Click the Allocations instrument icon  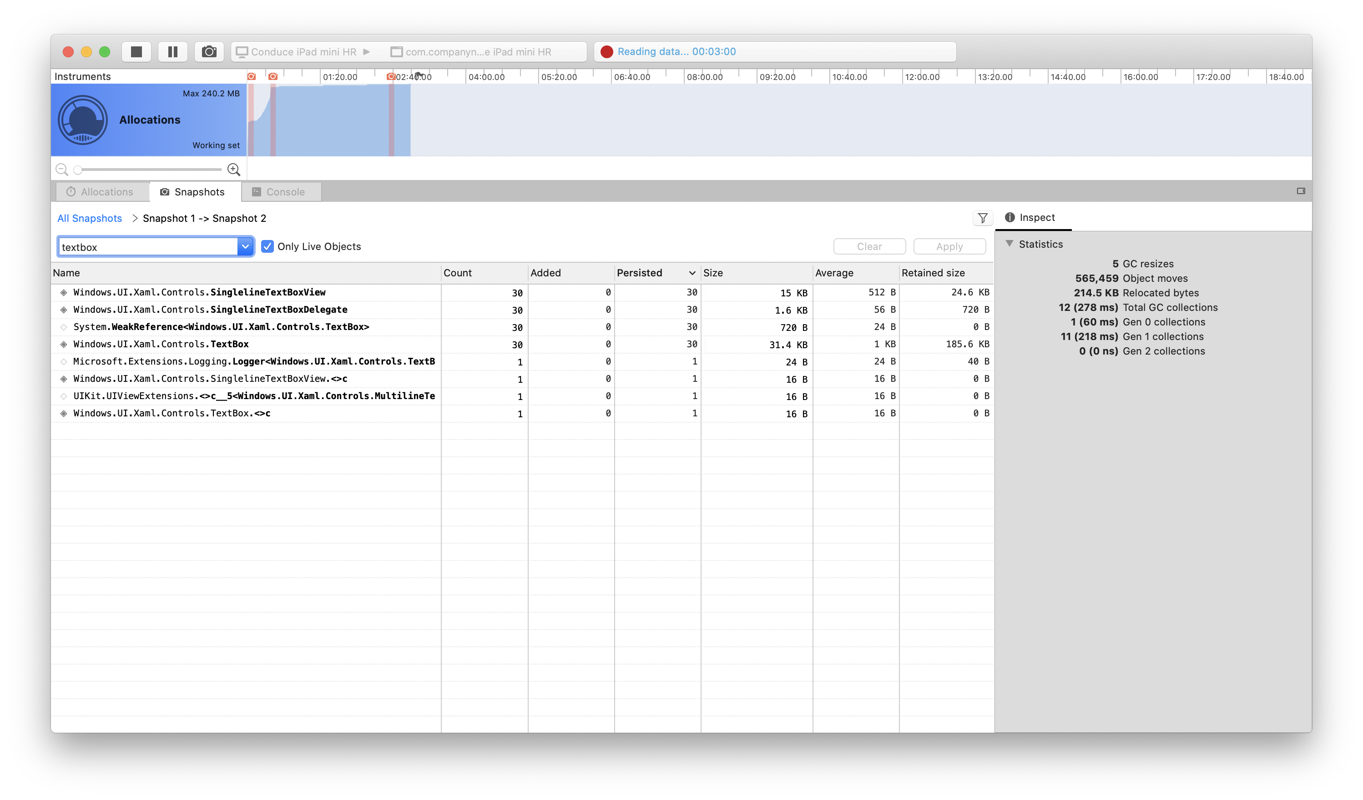click(x=83, y=120)
